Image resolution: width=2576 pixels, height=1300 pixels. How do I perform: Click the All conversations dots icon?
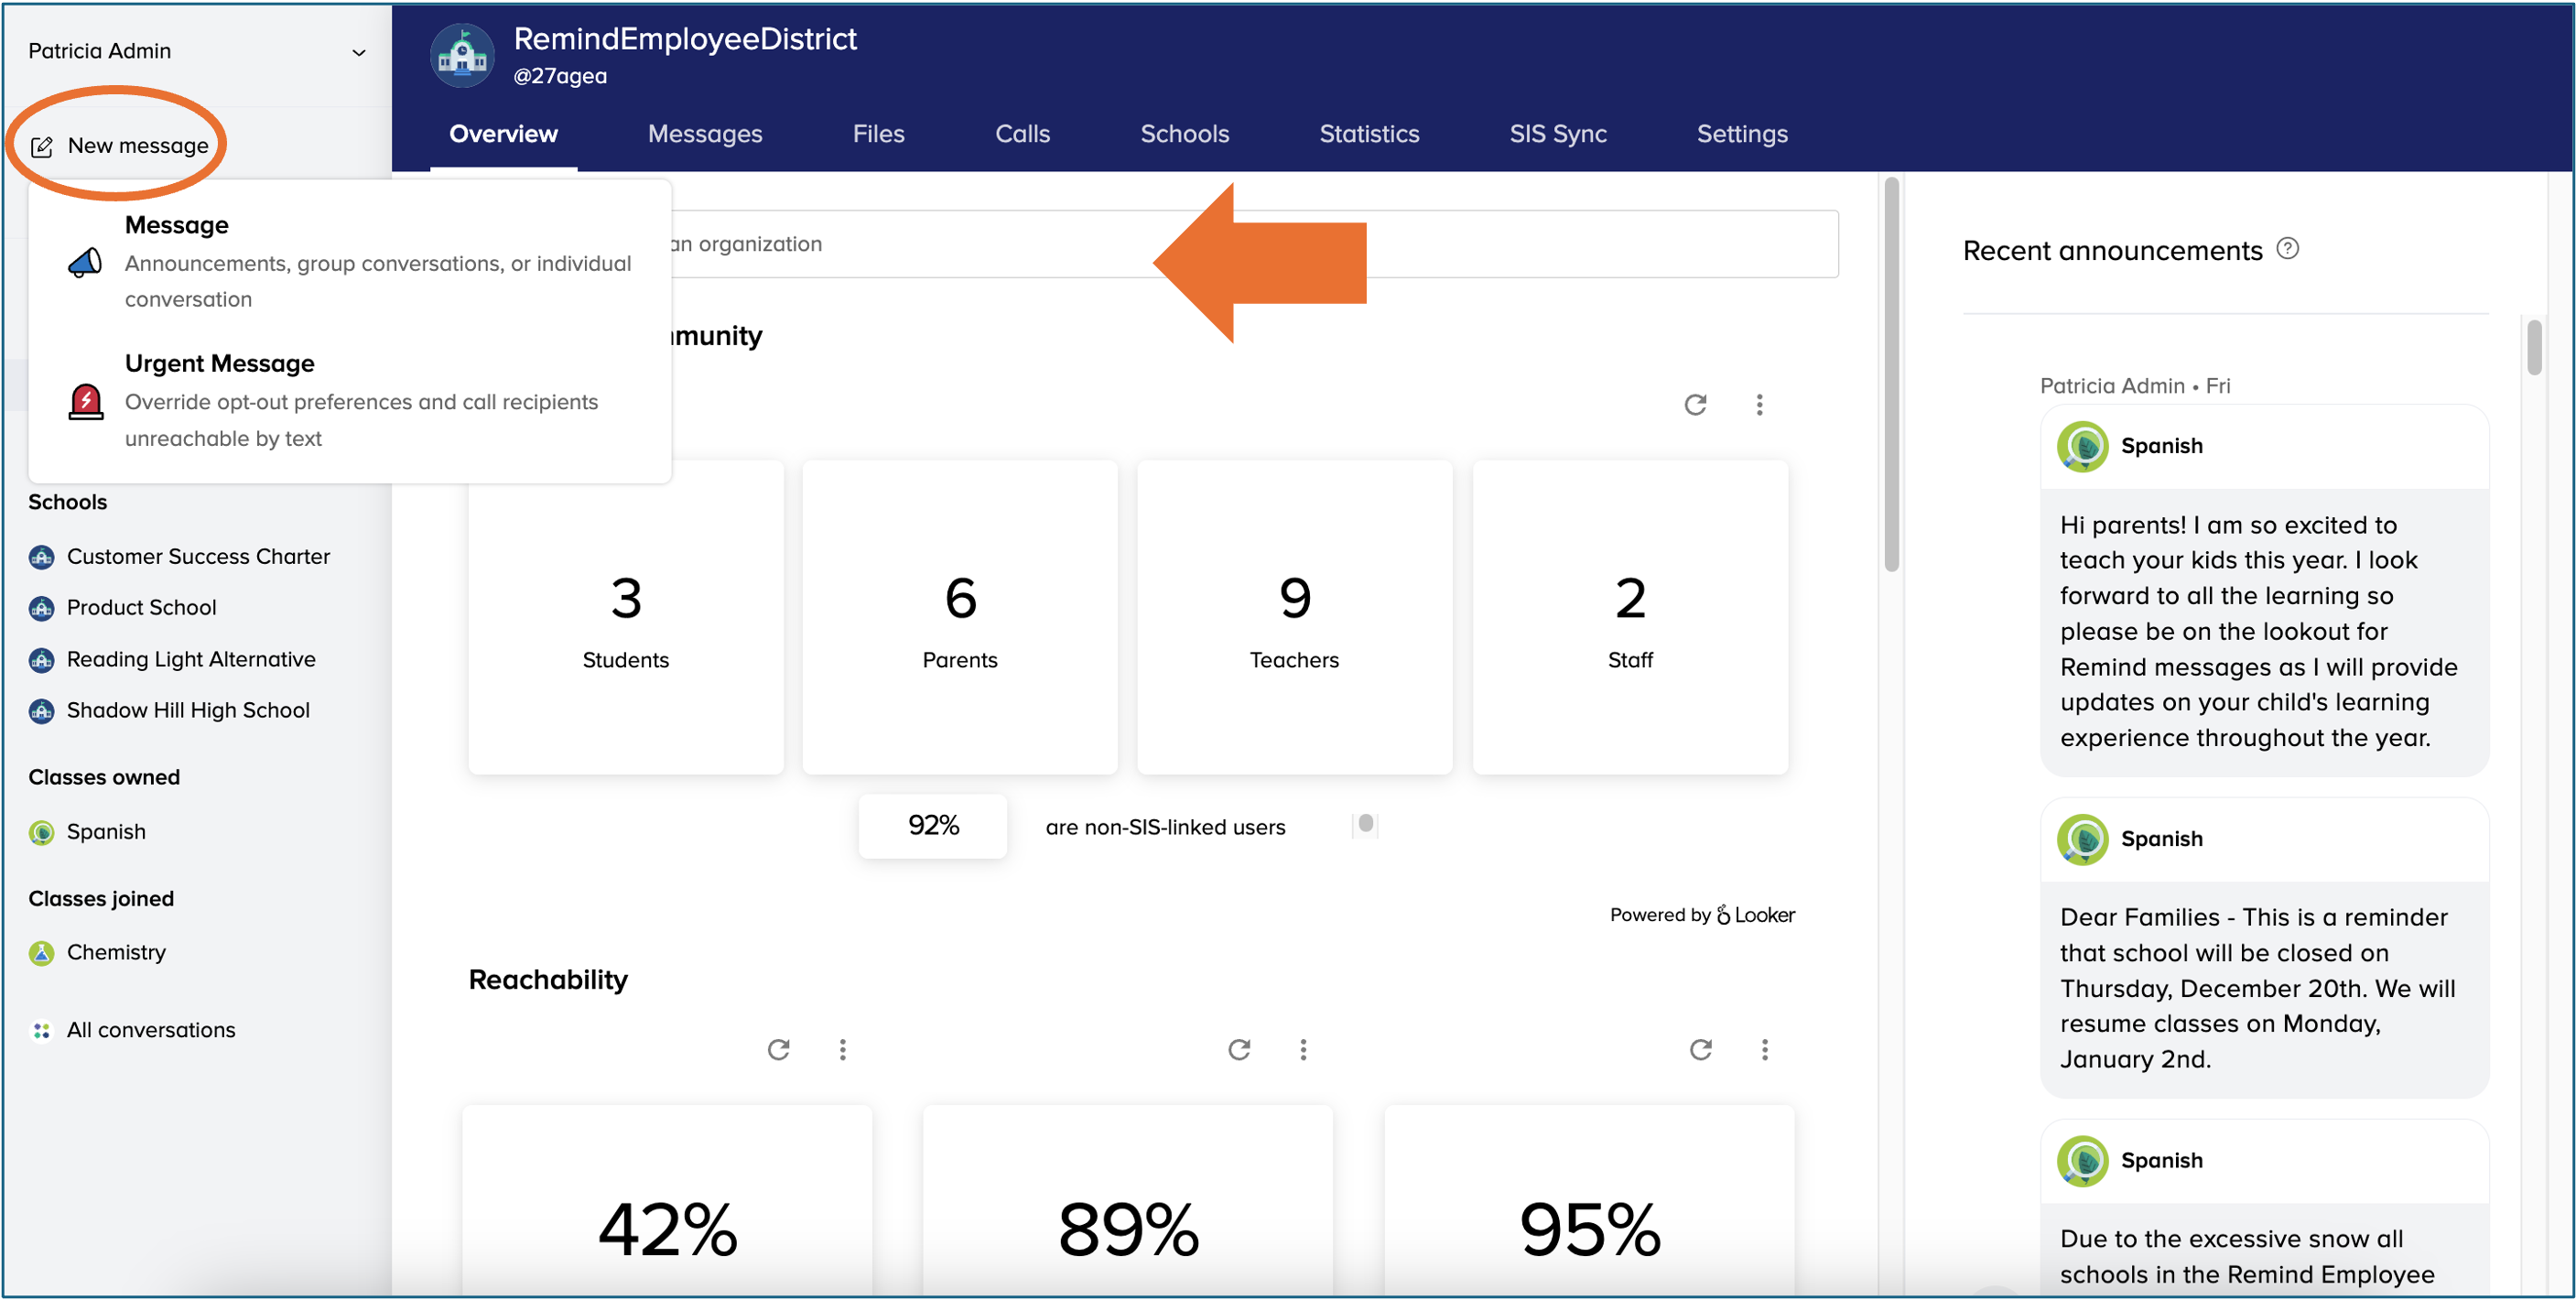pyautogui.click(x=41, y=1030)
